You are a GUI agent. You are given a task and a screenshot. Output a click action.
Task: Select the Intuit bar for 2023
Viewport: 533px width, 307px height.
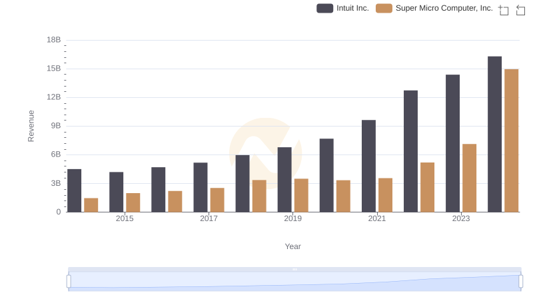[x=453, y=143]
